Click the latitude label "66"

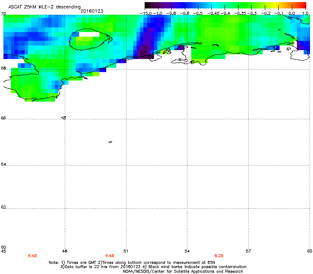pos(3,118)
